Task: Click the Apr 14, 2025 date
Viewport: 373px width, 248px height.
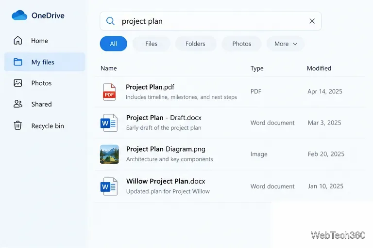Action: [325, 92]
